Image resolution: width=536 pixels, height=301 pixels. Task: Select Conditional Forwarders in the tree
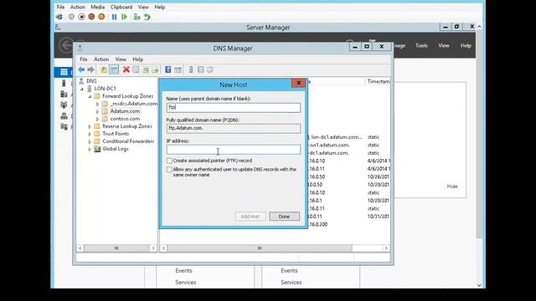128,141
